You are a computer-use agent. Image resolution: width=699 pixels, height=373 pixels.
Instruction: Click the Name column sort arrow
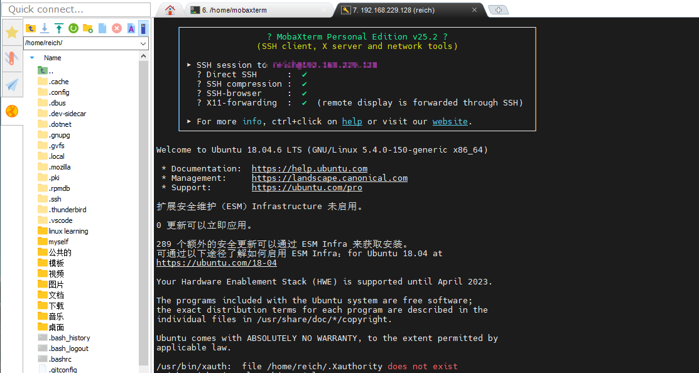32,58
